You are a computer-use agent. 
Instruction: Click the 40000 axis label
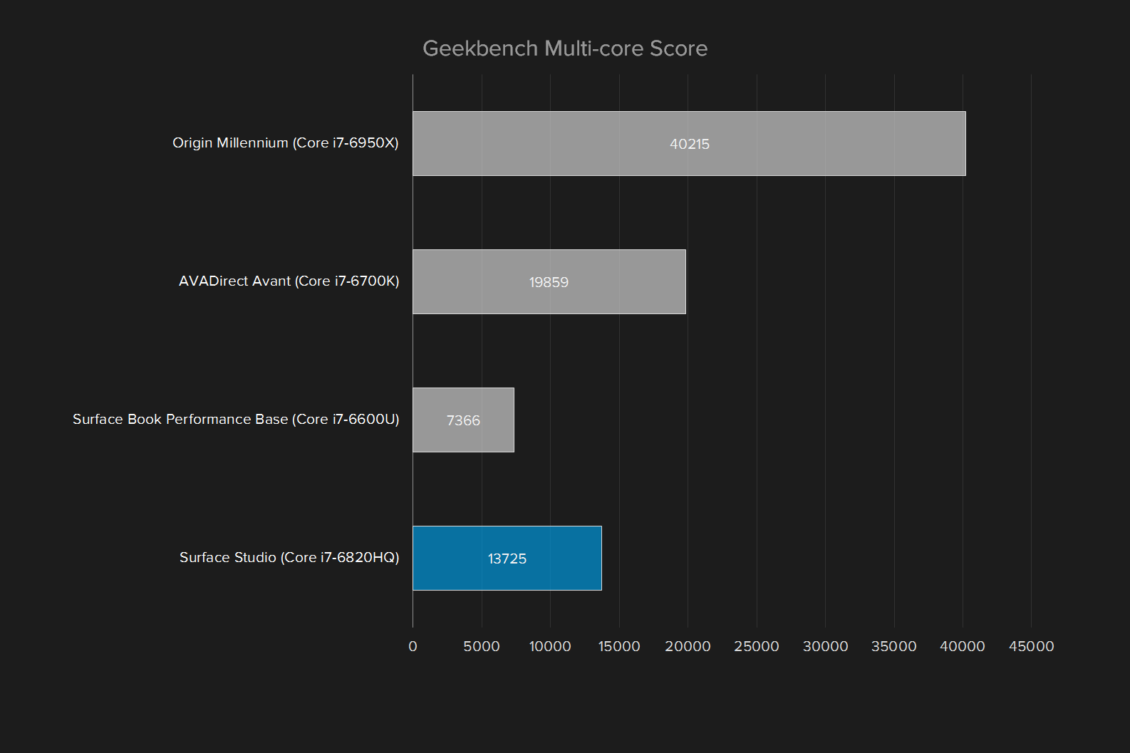963,646
